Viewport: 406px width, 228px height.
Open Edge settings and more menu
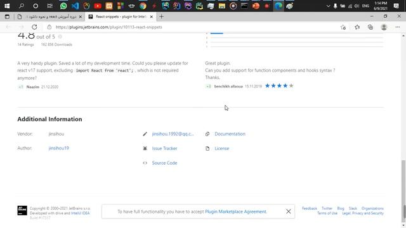[x=398, y=27]
